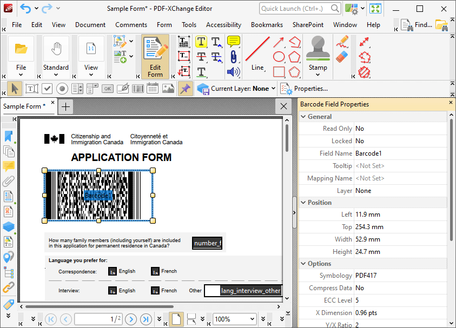The height and width of the screenshot is (328, 456).
Task: Select the Check Box form tool
Action: pos(47,89)
